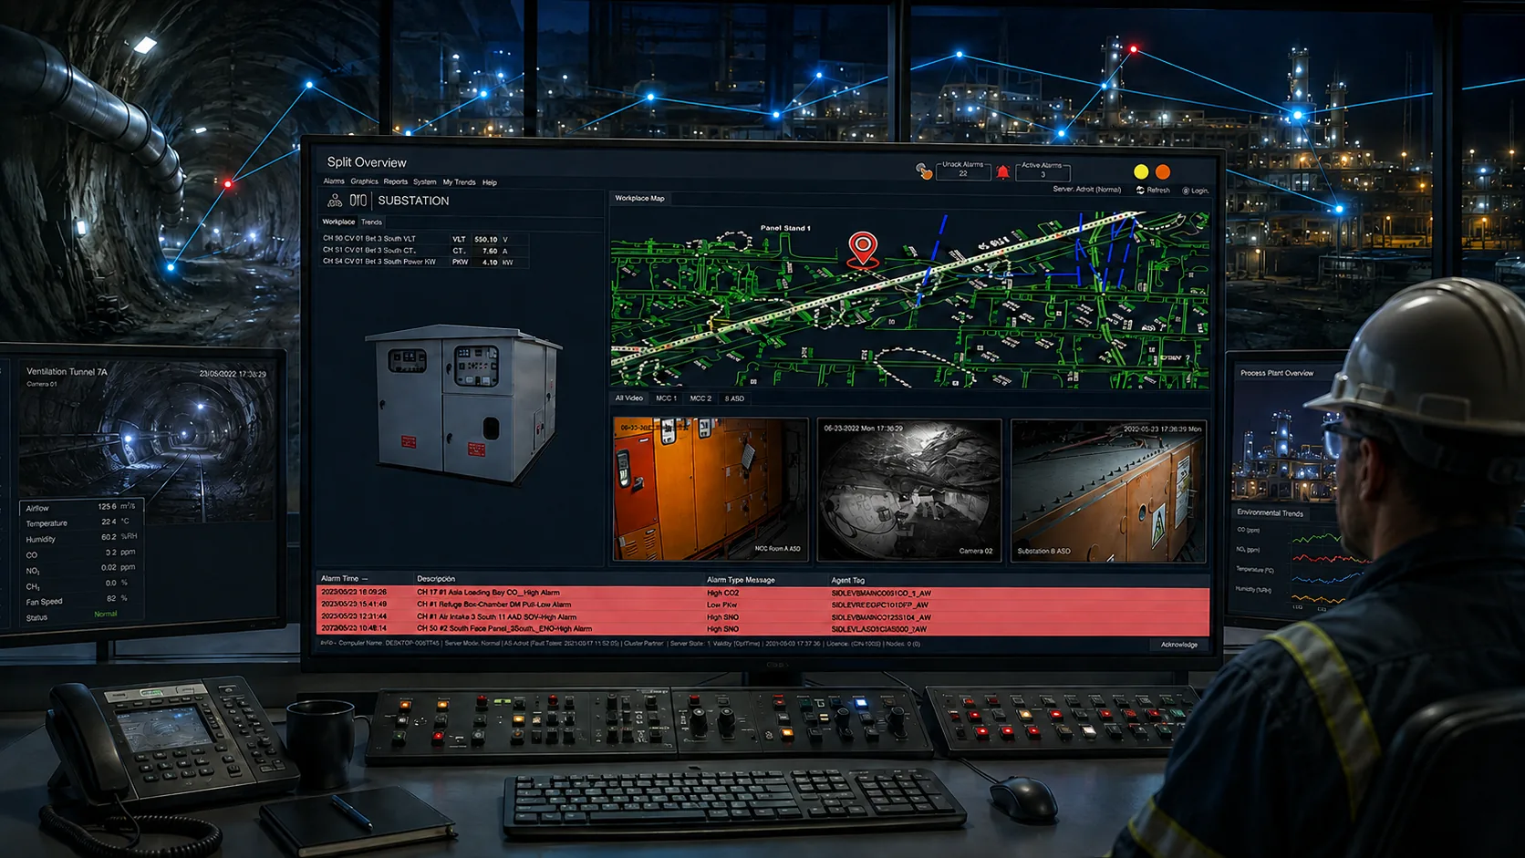Open the Substation 8 ASD camera feed
The width and height of the screenshot is (1525, 858).
tap(1108, 491)
